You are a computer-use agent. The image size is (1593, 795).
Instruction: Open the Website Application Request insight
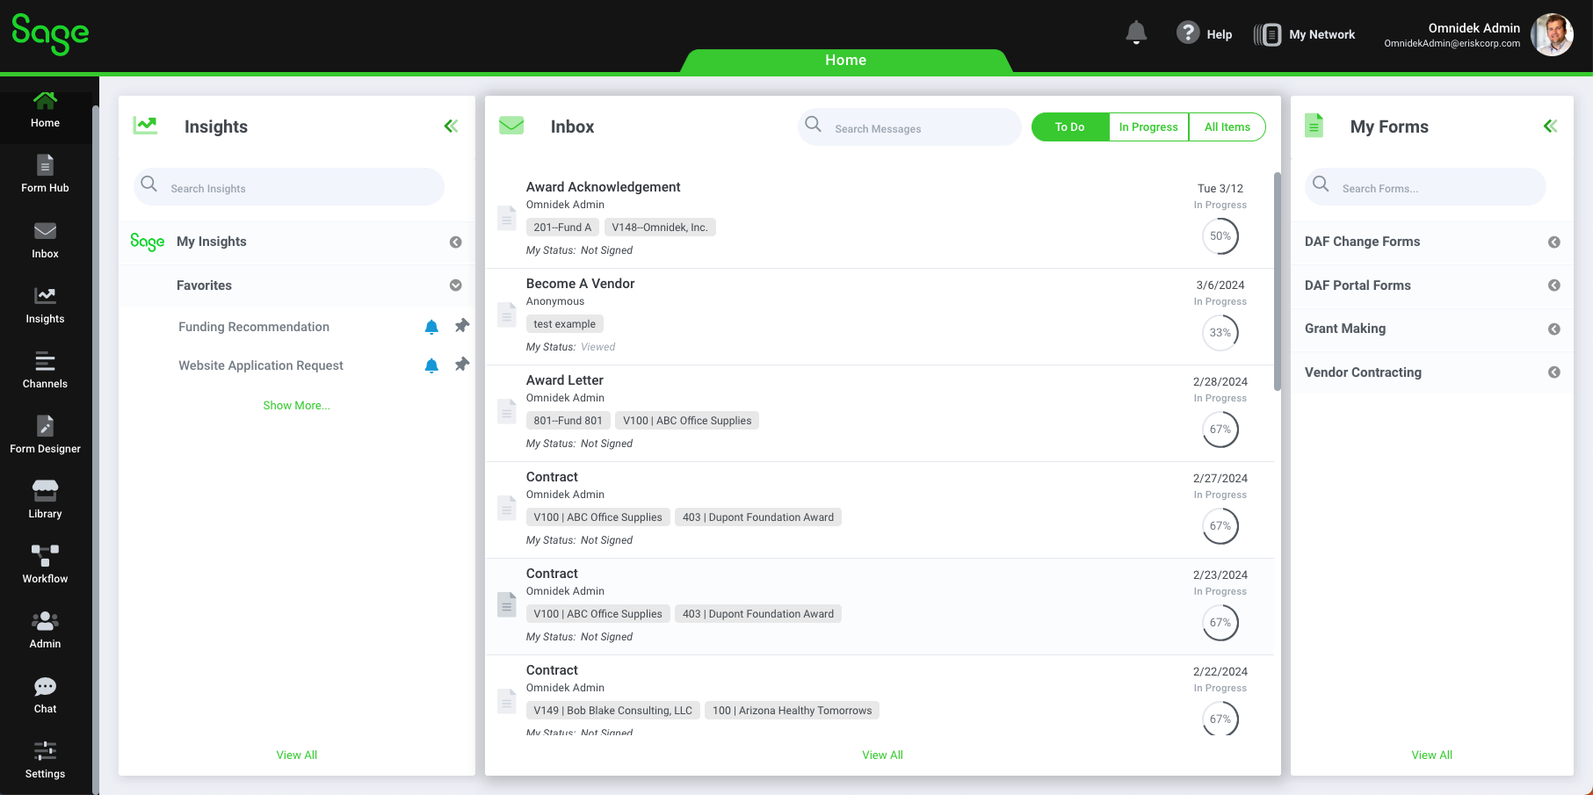[x=261, y=365]
